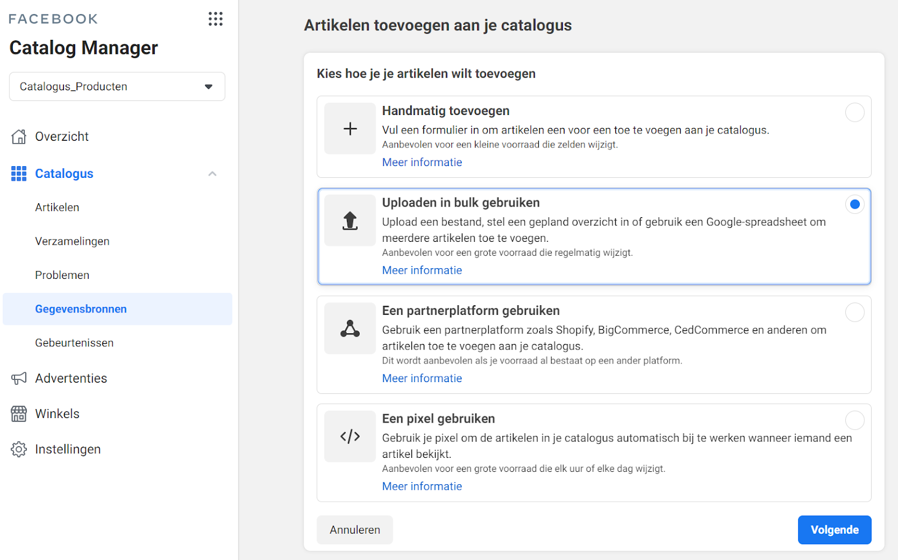Image resolution: width=898 pixels, height=560 pixels.
Task: Click the Volgende button
Action: click(x=835, y=530)
